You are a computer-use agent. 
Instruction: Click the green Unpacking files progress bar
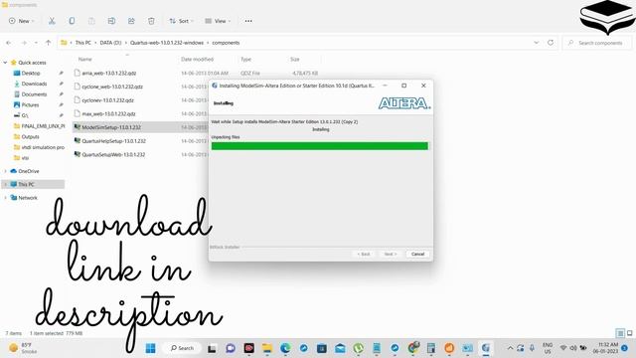(320, 146)
